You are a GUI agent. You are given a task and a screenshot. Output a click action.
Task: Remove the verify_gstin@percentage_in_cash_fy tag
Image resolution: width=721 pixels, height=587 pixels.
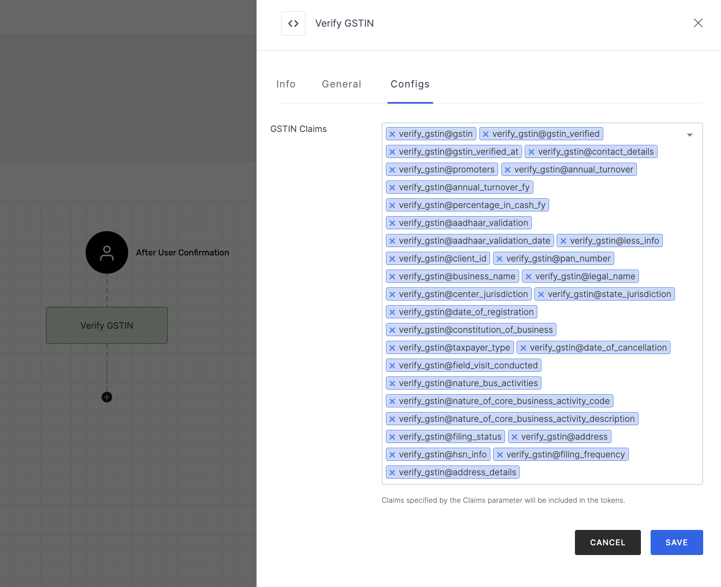(392, 205)
